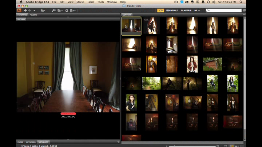Open the Tools menu
This screenshot has width=262, height=147.
click(x=100, y=2)
